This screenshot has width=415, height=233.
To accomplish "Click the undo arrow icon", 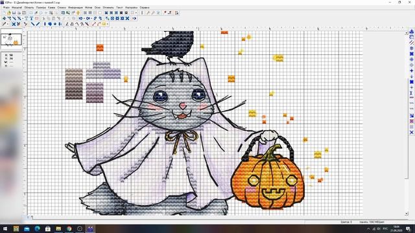I will (x=80, y=18).
